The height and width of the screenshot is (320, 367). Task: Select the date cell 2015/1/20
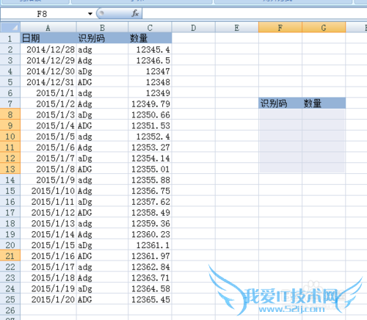click(x=48, y=299)
